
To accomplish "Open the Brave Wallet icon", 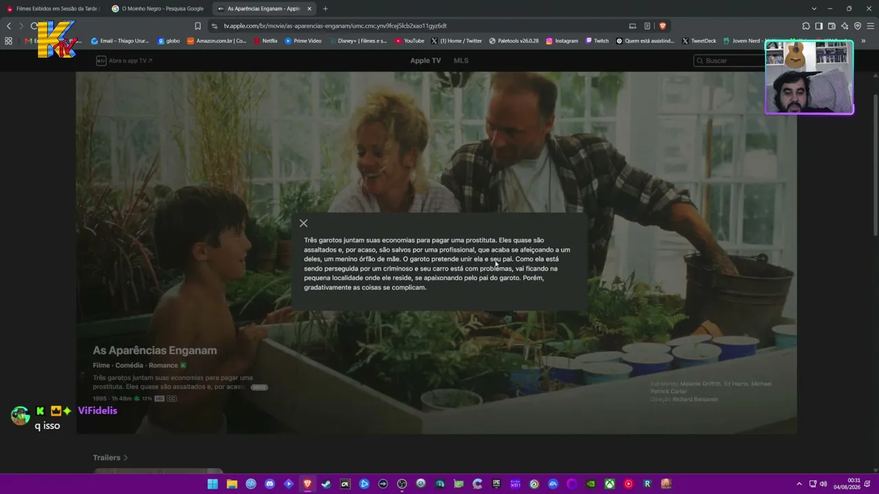I will [832, 26].
